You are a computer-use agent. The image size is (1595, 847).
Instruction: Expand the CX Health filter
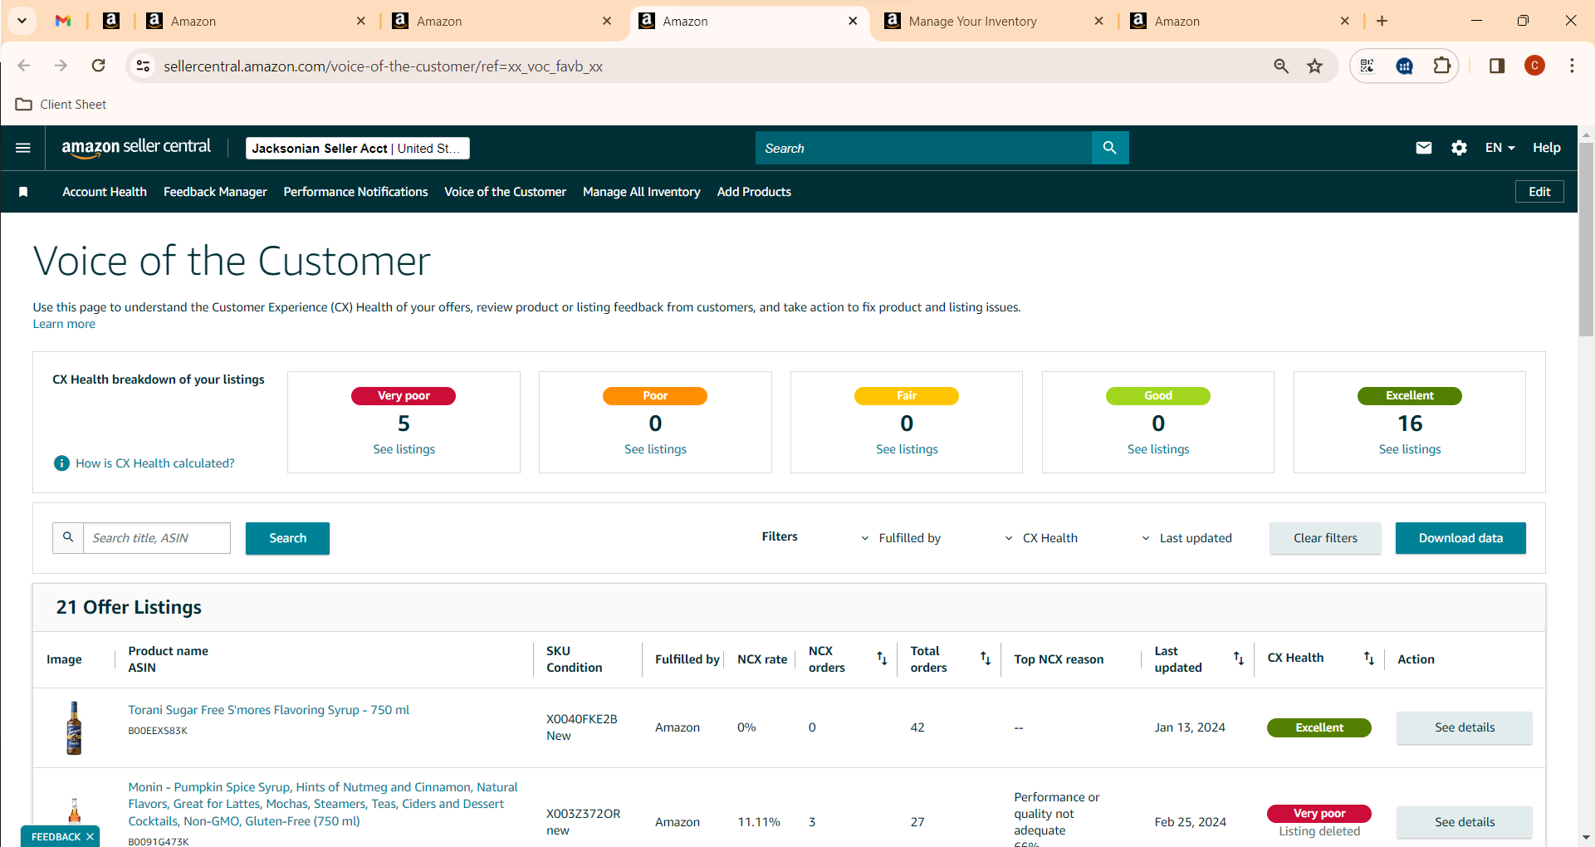pos(1040,538)
